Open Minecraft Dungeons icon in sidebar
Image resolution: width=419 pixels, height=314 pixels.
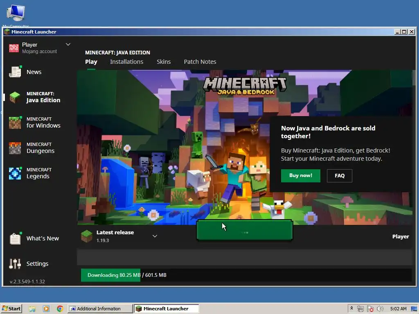click(x=15, y=148)
